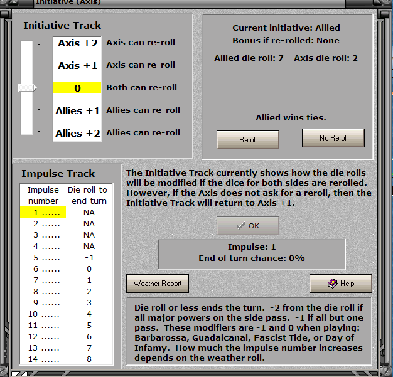
Task: Click the OK checkmark icon
Action: coord(240,226)
